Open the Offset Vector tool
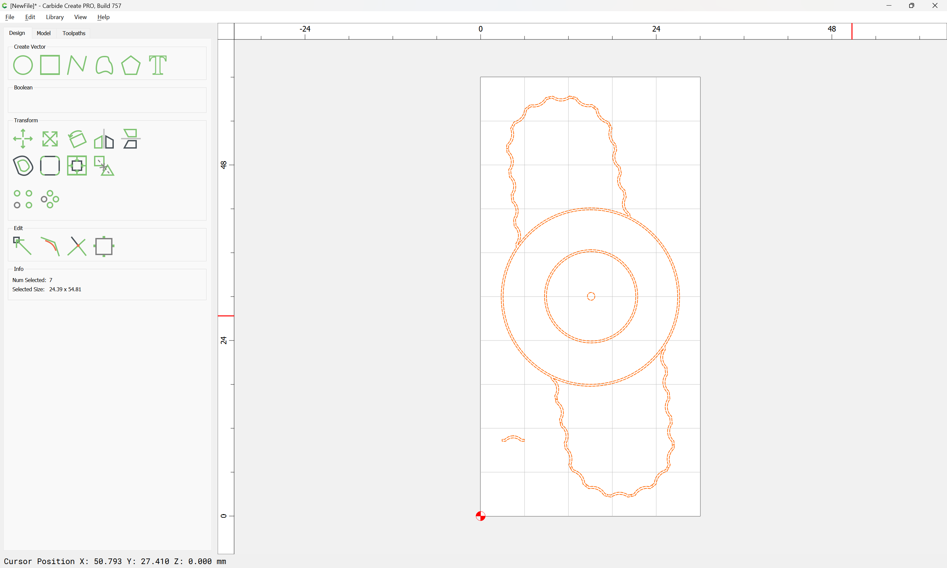Image resolution: width=947 pixels, height=568 pixels. click(x=23, y=166)
